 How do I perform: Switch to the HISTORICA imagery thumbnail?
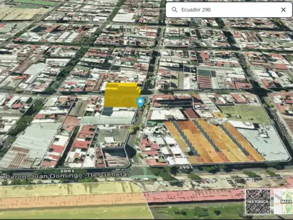pos(258,202)
